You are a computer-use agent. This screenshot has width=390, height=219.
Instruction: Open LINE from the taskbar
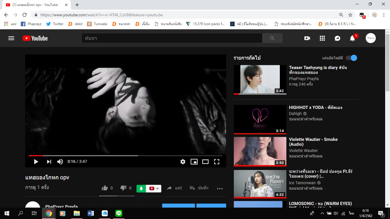point(119,213)
